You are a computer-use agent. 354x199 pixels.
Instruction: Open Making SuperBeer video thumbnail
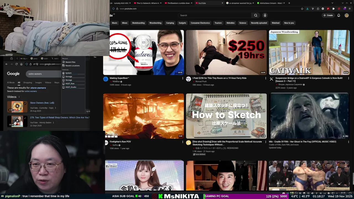click(x=143, y=53)
